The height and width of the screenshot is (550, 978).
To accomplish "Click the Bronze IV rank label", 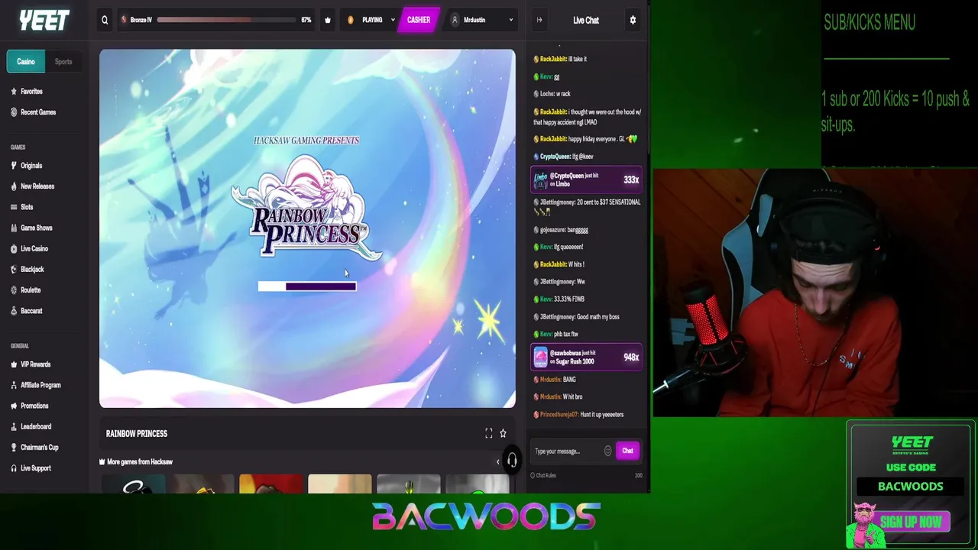I will tap(141, 20).
